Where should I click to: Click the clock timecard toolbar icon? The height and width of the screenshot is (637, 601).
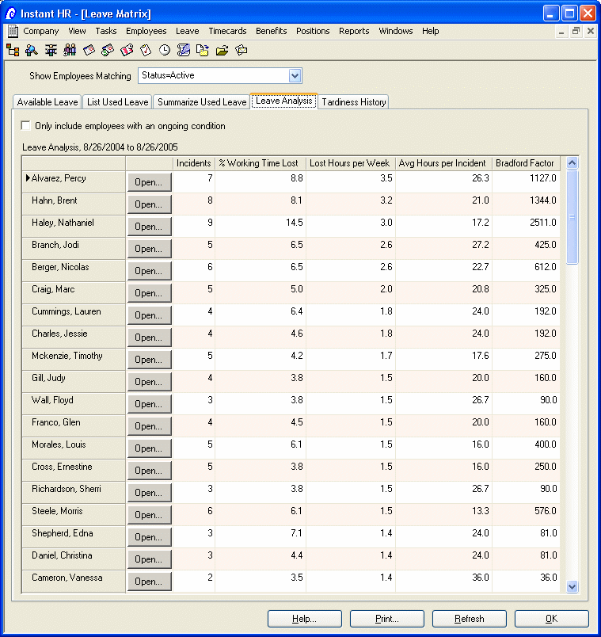(x=165, y=50)
